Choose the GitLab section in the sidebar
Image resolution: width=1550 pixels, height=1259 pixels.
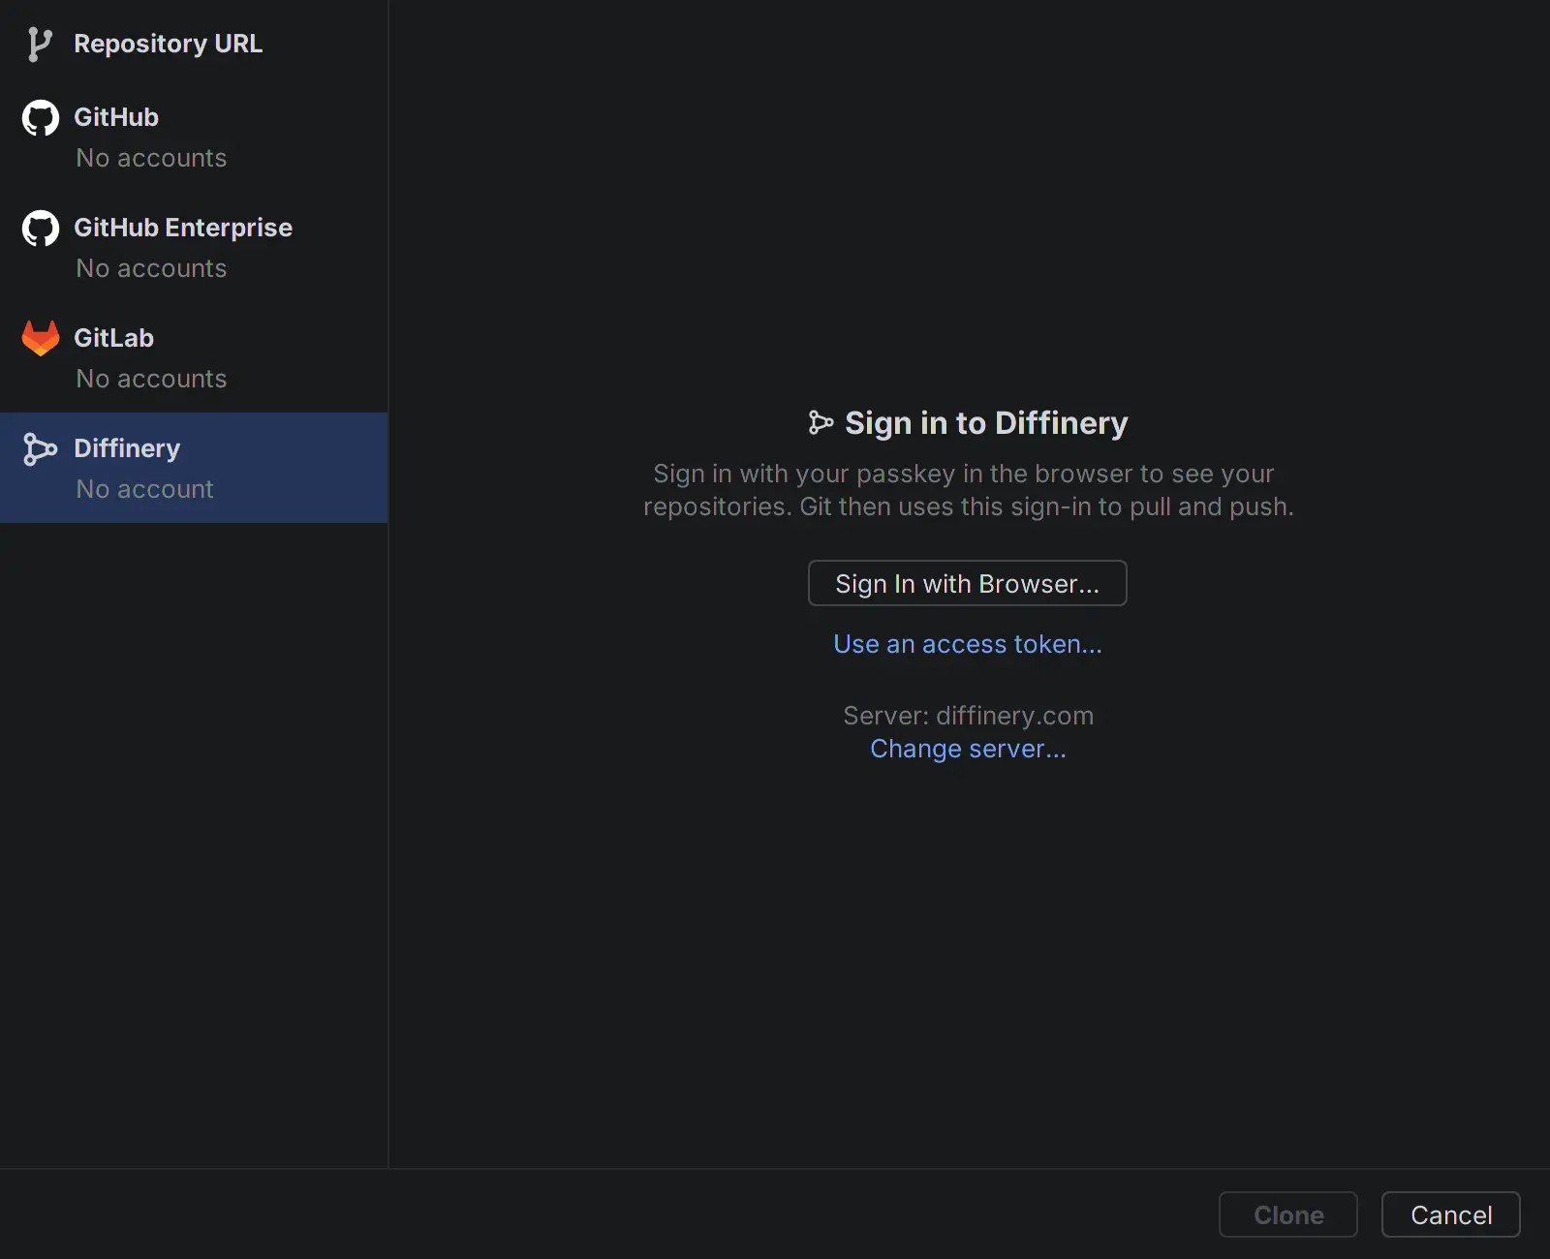194,357
